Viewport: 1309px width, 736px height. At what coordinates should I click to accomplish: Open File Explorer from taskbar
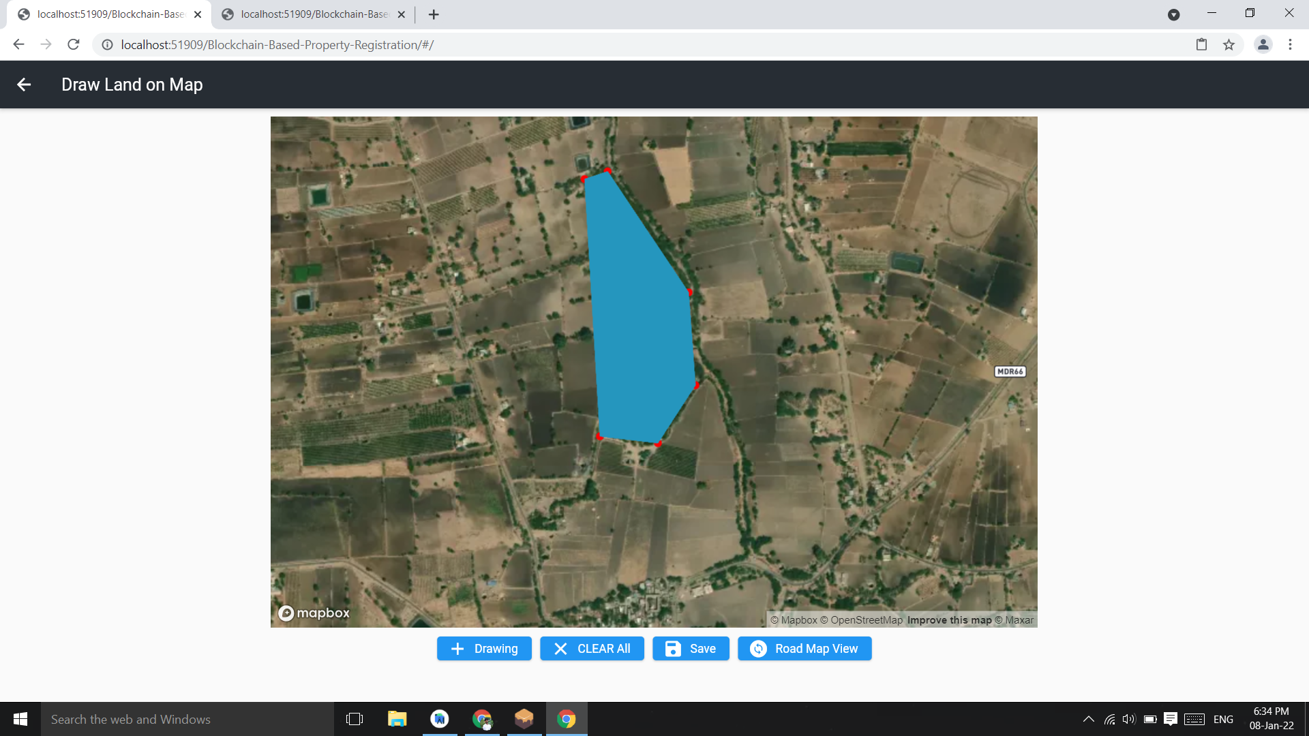pyautogui.click(x=397, y=719)
